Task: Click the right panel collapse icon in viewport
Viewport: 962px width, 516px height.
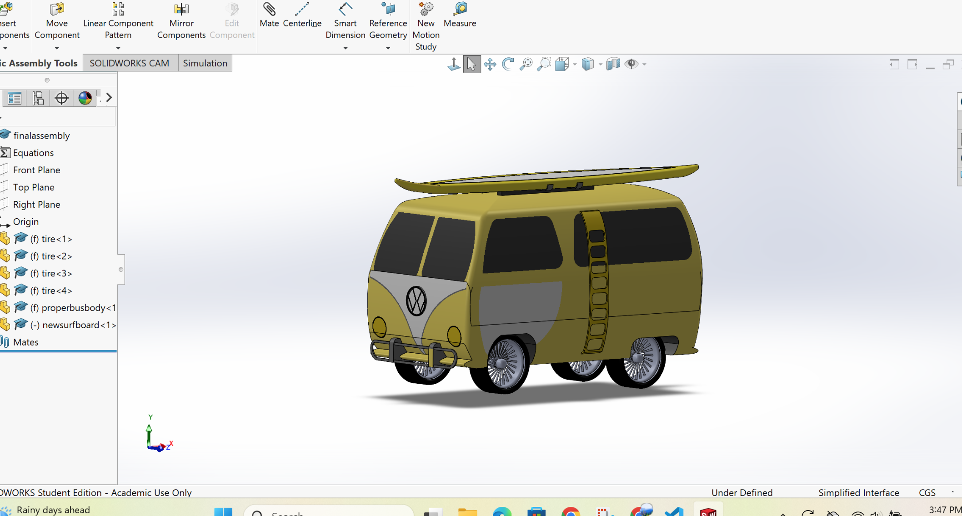Action: (912, 65)
